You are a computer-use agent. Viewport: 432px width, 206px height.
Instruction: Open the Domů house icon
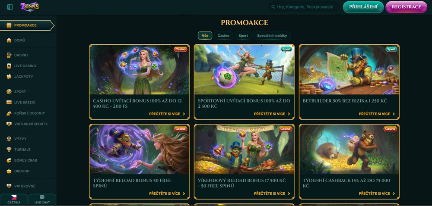pos(9,40)
